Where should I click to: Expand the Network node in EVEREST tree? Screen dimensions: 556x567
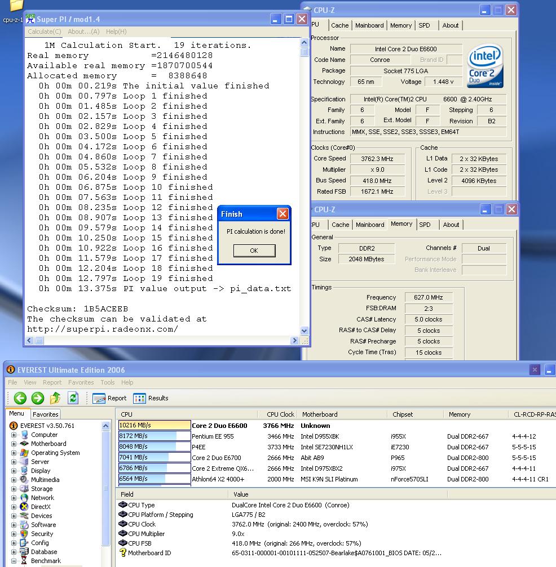[14, 498]
